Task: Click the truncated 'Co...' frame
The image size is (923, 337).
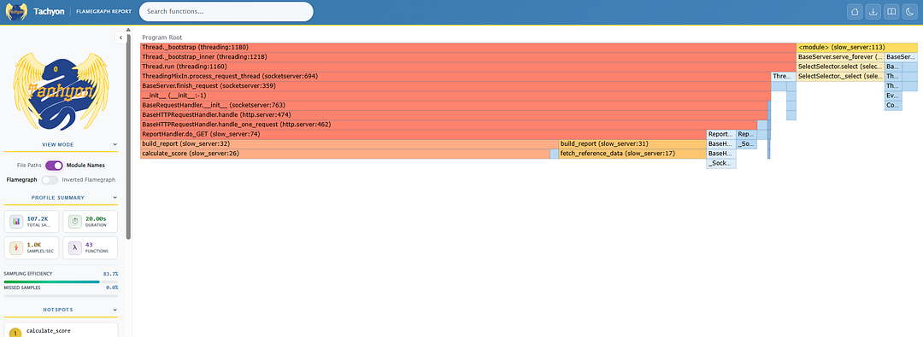Action: 892,105
